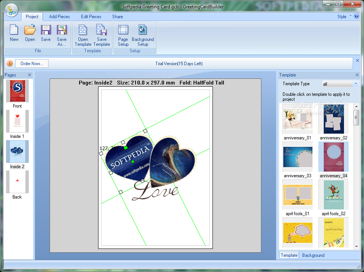364x272 pixels.
Task: Click the green rotation handle on the heart
Action: point(126,148)
